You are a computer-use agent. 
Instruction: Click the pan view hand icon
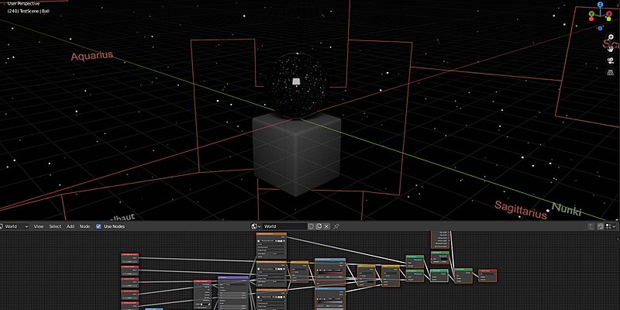tap(610, 49)
